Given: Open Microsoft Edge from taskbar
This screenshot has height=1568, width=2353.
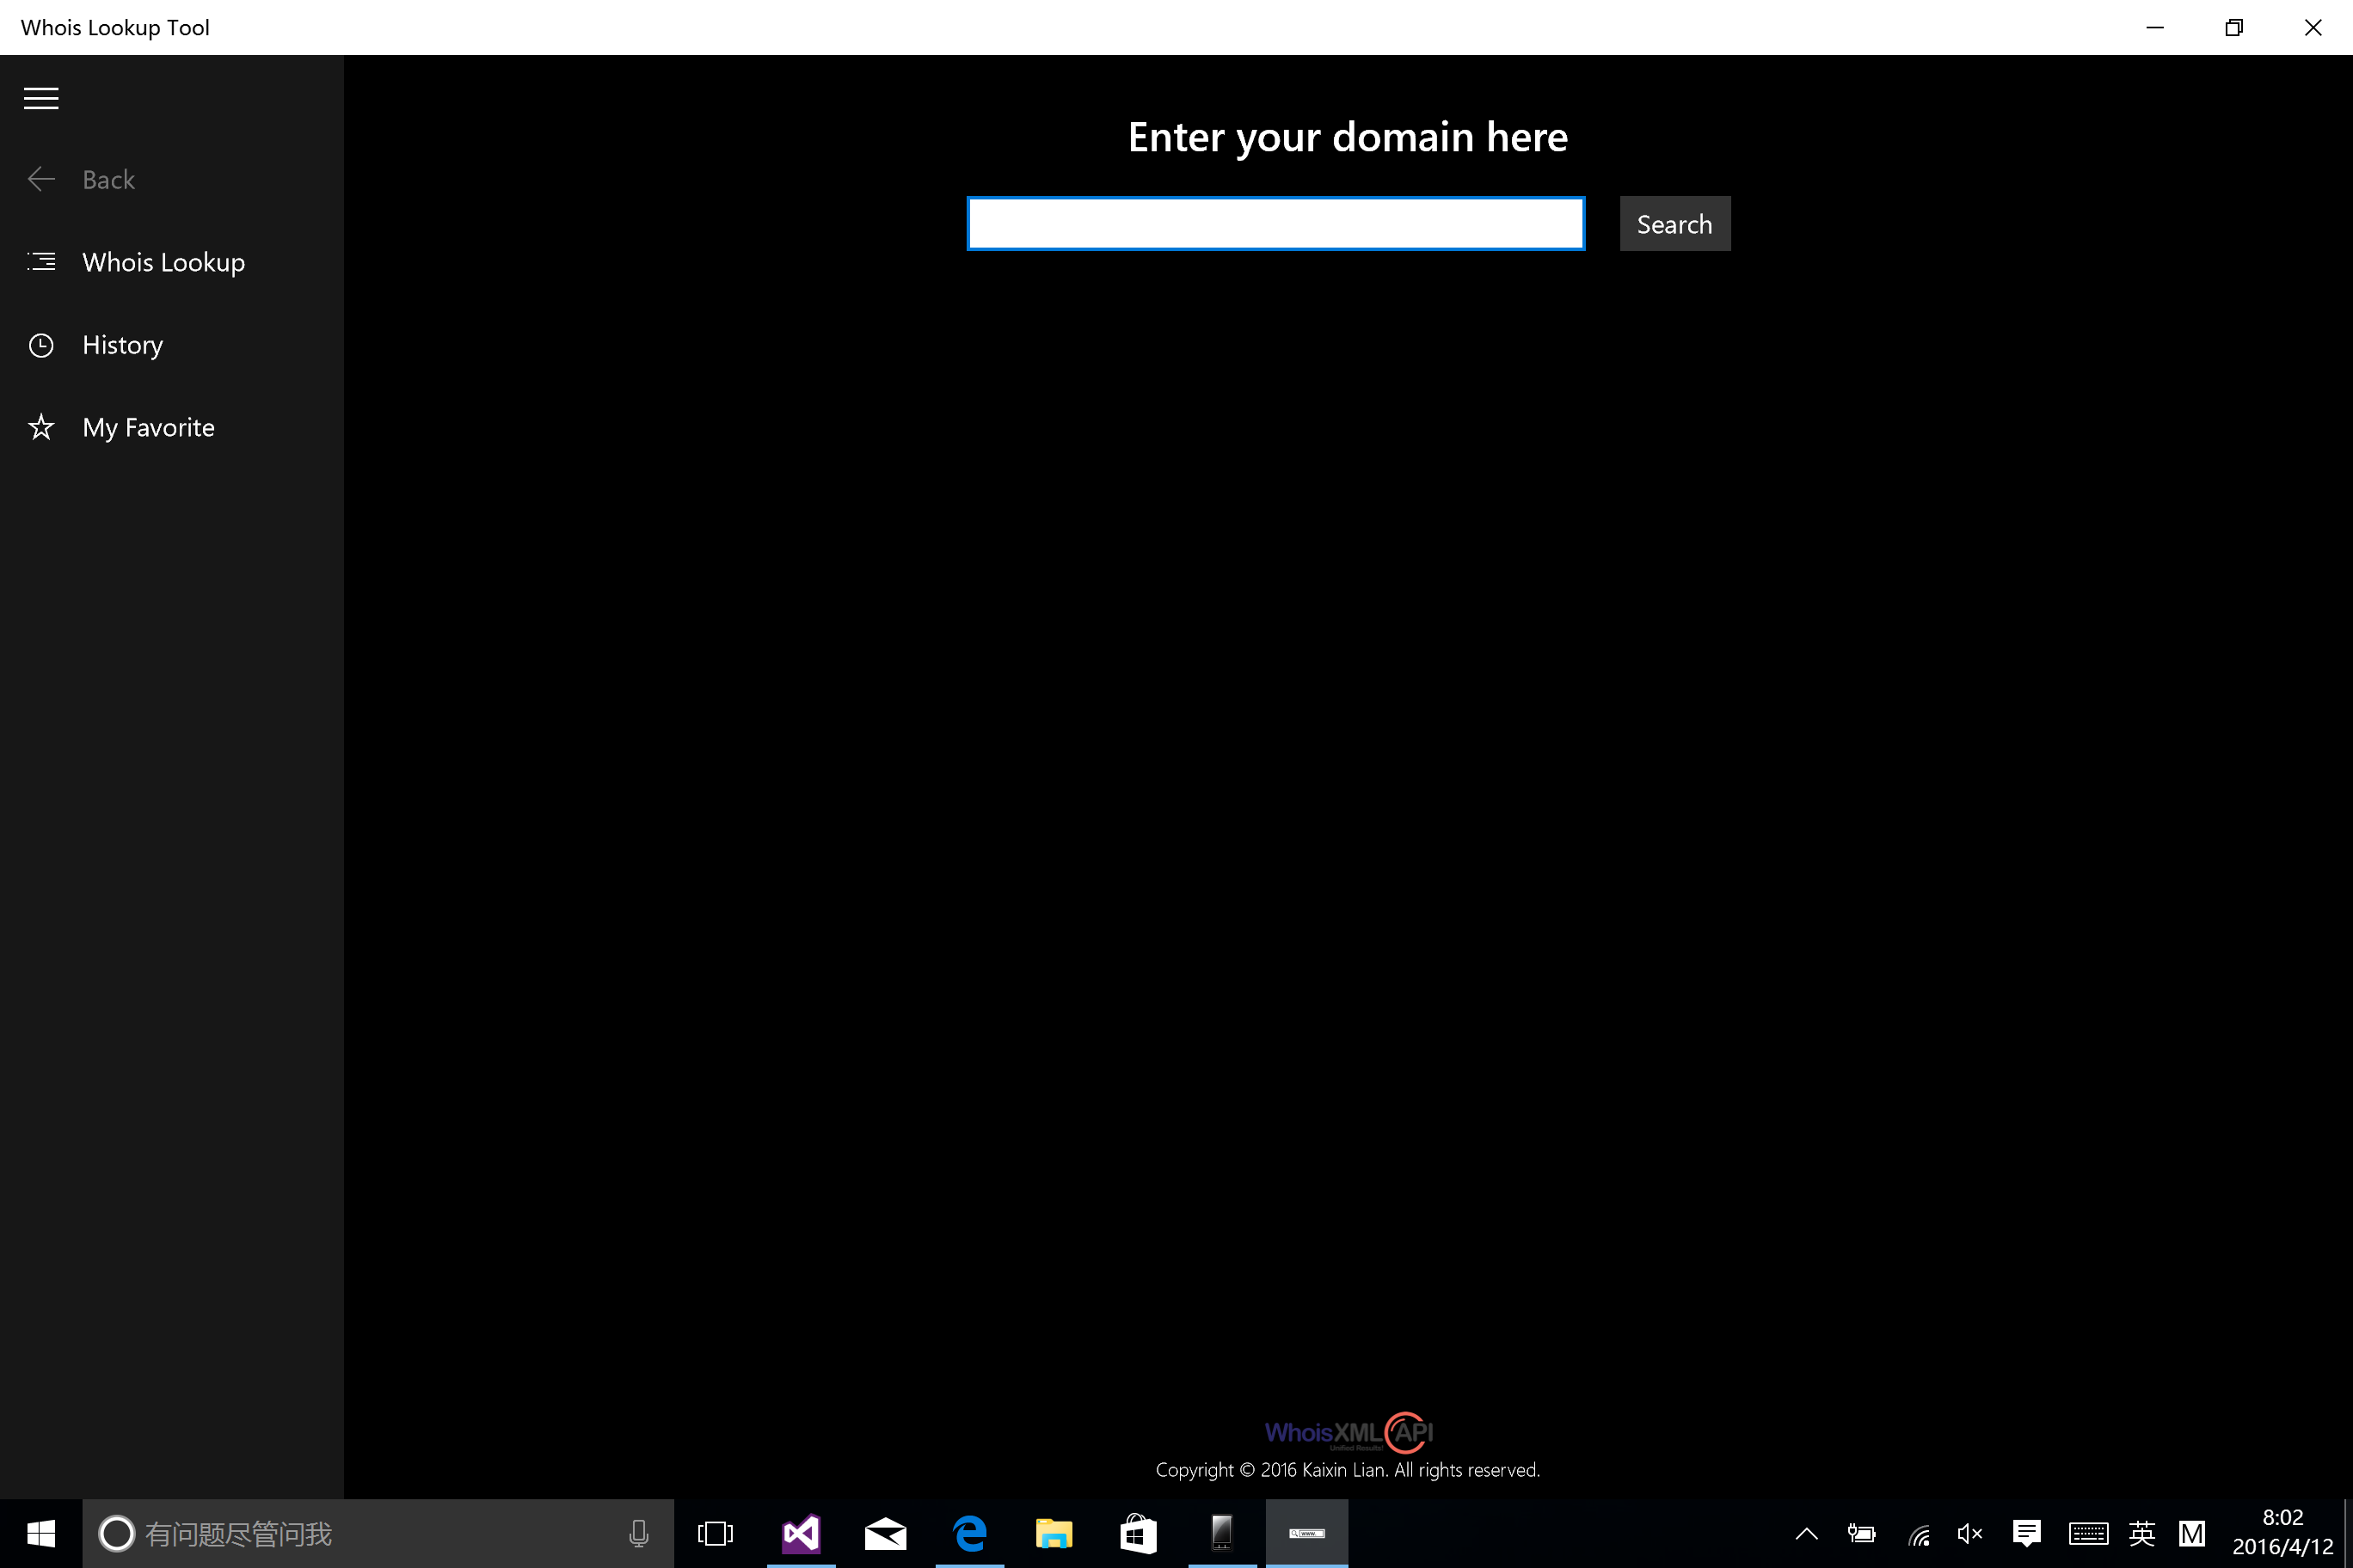Looking at the screenshot, I should click(x=969, y=1533).
